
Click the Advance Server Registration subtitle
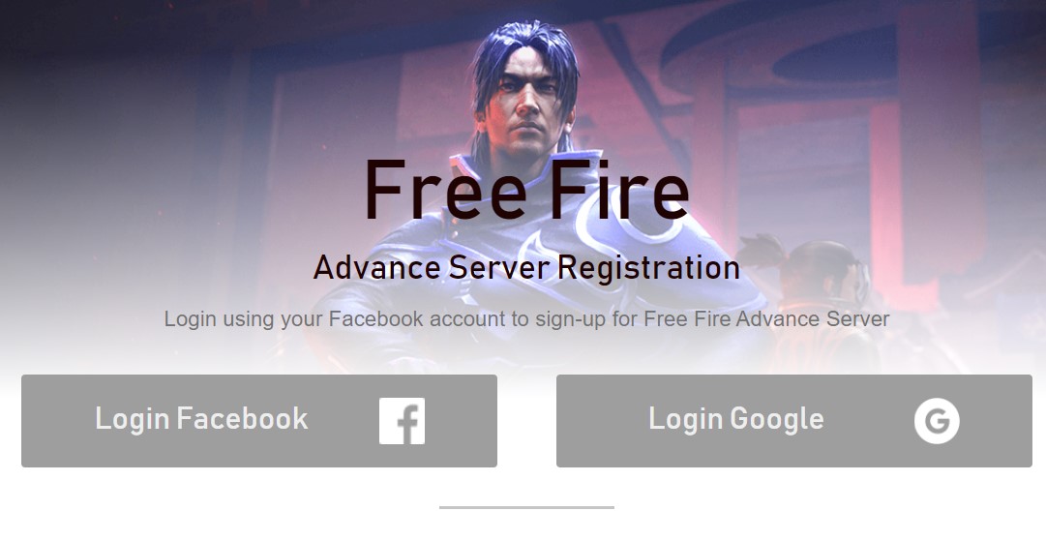526,269
